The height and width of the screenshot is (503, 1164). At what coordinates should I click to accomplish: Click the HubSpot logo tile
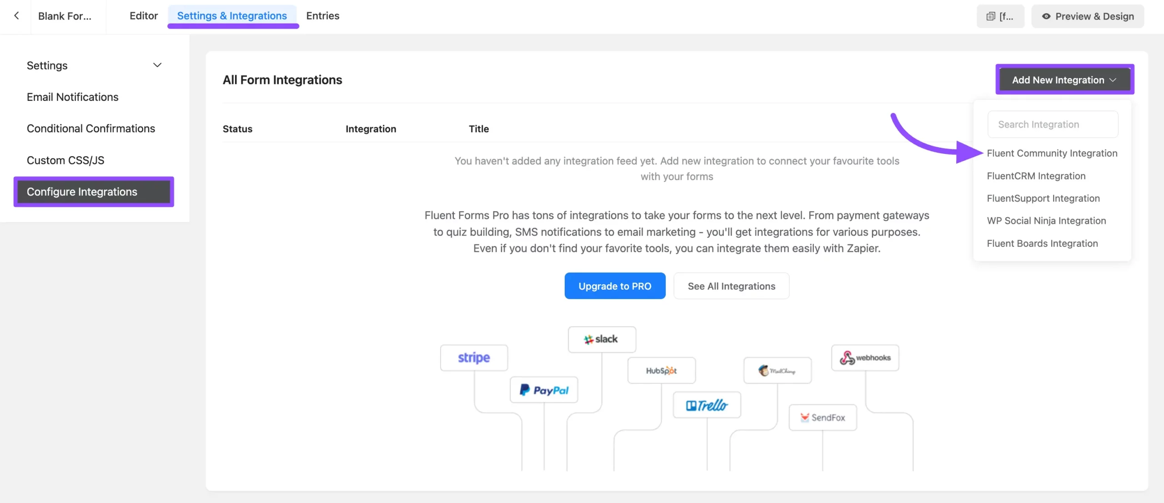pyautogui.click(x=661, y=370)
